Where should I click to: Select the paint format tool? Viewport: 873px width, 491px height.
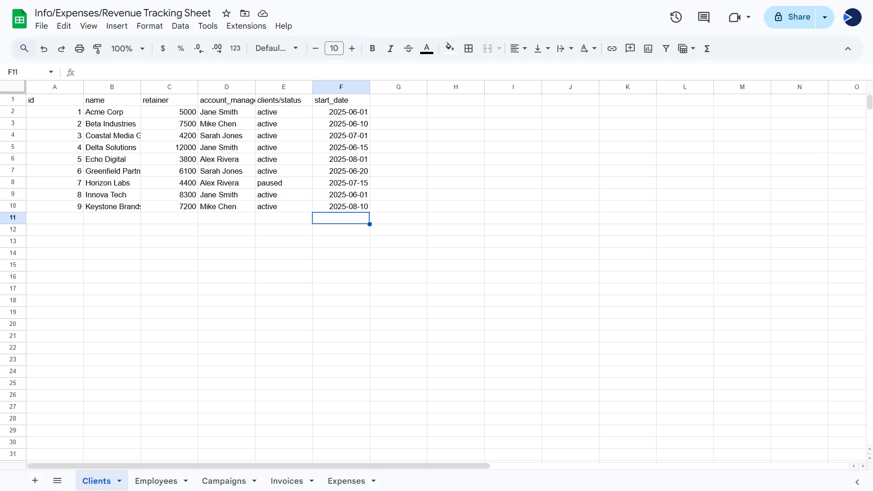click(x=97, y=48)
